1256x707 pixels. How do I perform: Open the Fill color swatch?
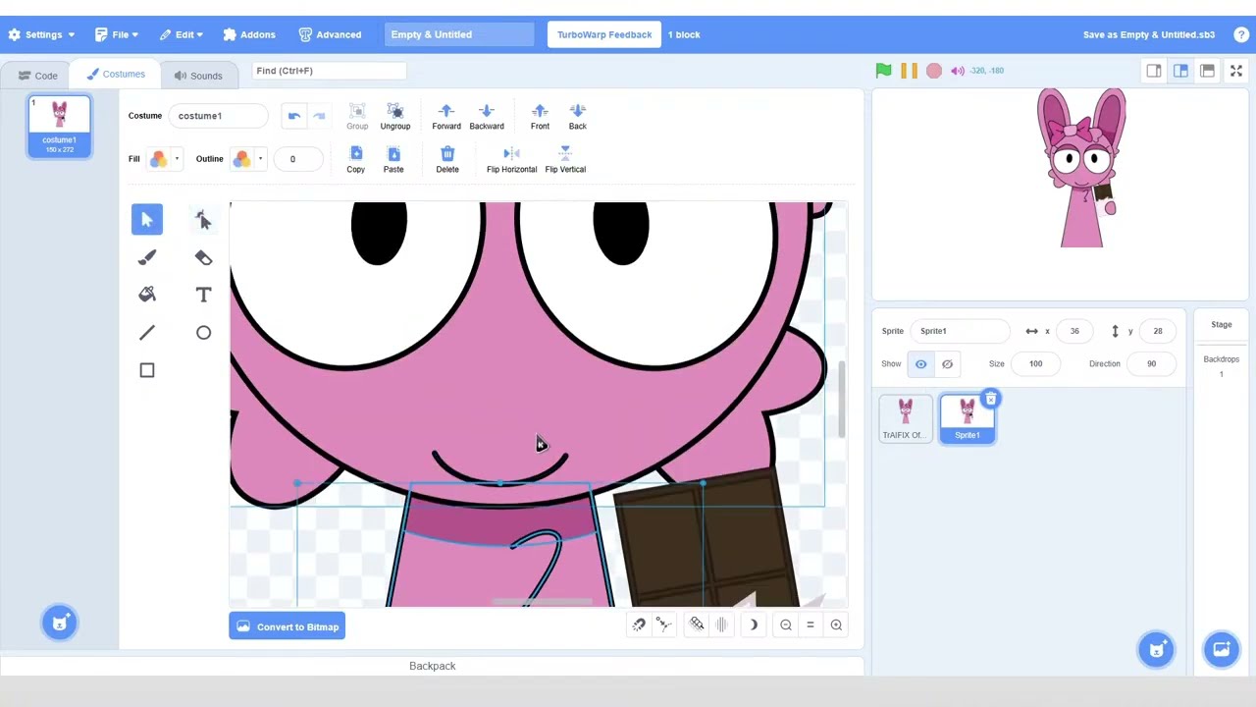pos(158,159)
